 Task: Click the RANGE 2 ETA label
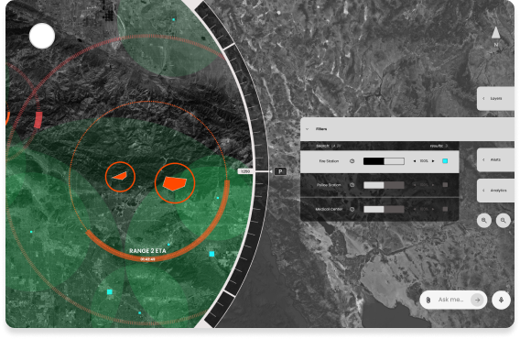(x=147, y=251)
